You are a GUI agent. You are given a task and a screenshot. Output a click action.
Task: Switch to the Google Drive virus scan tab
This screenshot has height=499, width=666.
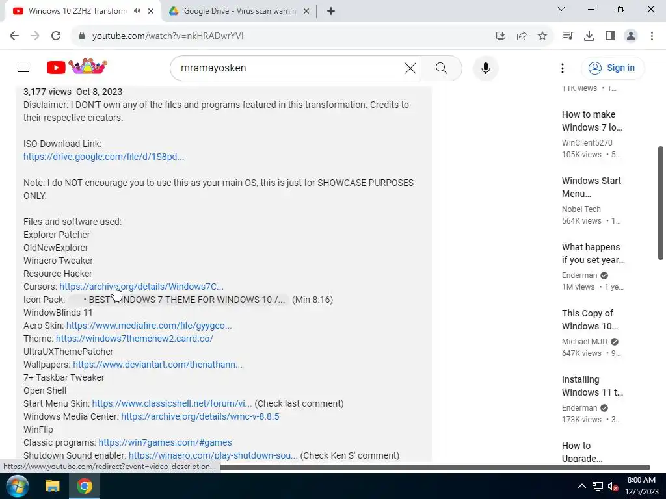click(x=239, y=11)
